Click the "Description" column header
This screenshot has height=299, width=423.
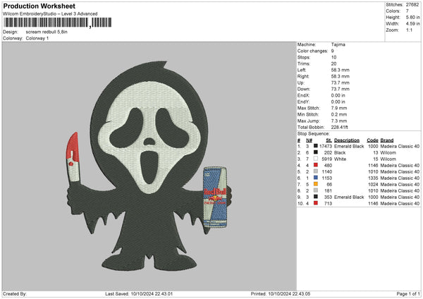[347, 140]
